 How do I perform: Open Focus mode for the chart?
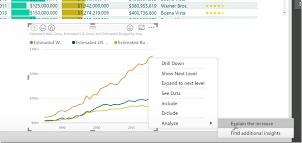(141, 28)
